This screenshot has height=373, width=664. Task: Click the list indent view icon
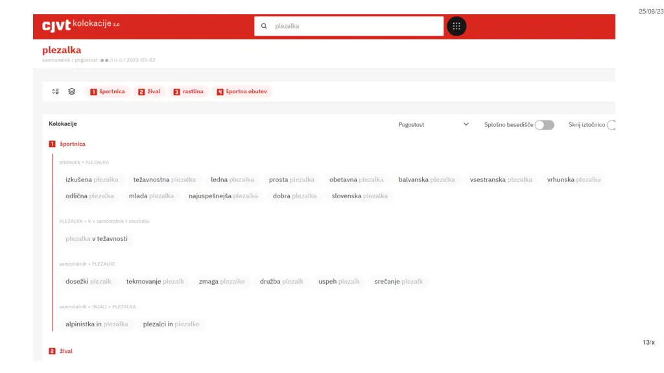pos(56,91)
